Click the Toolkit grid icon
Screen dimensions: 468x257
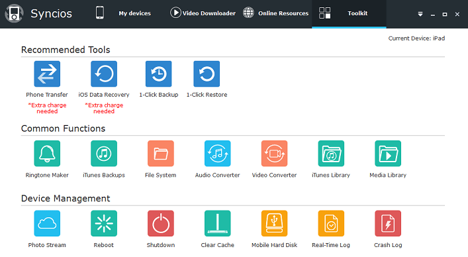(325, 13)
